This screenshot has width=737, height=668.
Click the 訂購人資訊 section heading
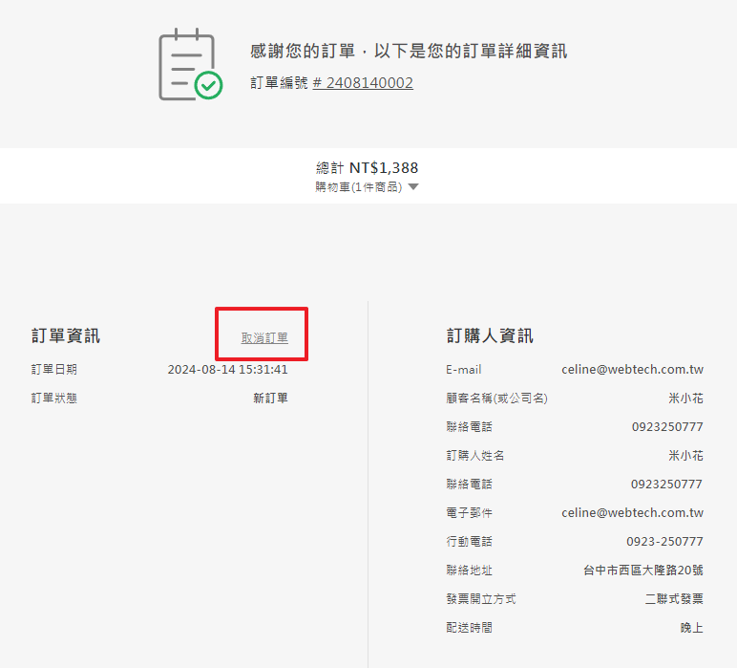490,335
